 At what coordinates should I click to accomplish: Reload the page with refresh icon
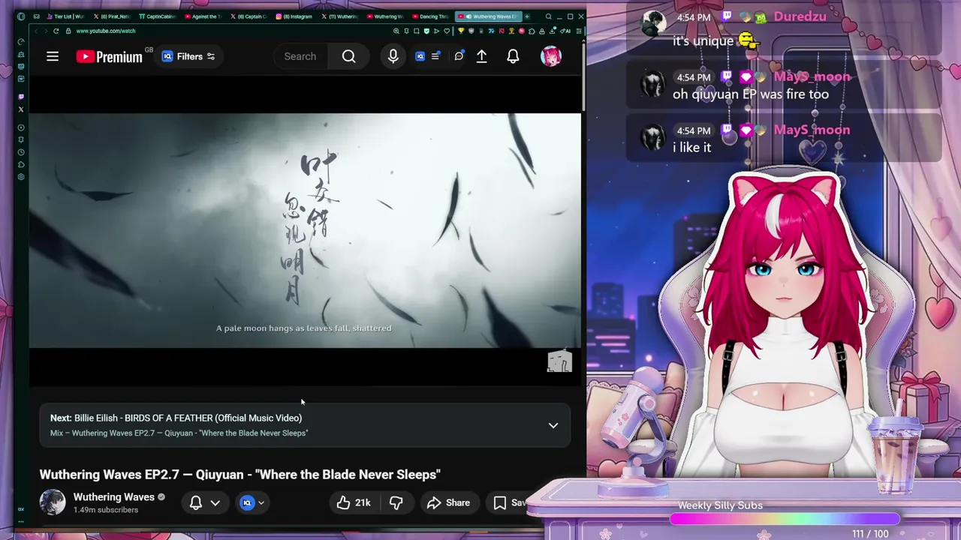pos(56,31)
